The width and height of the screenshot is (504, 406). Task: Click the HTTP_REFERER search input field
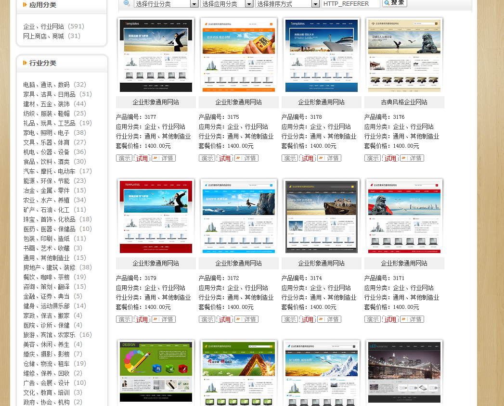point(350,4)
